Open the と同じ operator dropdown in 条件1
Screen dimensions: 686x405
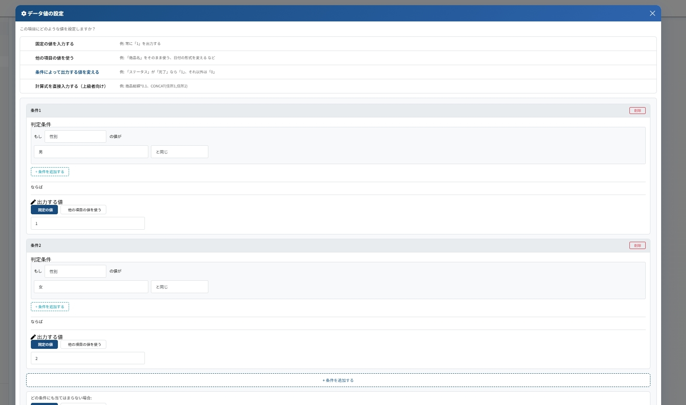tap(180, 152)
